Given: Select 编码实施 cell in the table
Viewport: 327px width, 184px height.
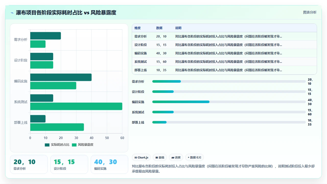Looking at the screenshot, I should point(141,53).
